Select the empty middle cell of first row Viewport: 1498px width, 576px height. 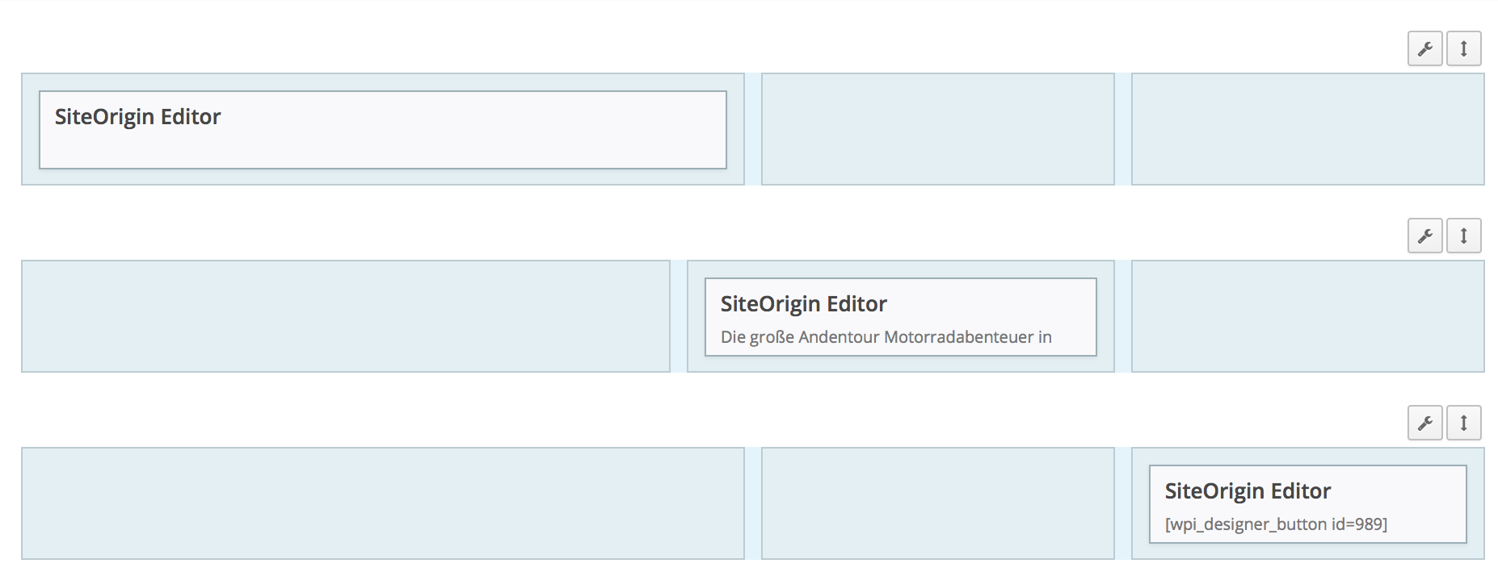click(x=937, y=129)
